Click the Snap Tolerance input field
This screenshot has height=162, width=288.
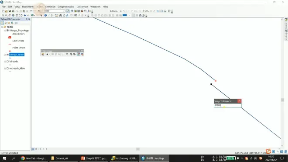(227, 105)
